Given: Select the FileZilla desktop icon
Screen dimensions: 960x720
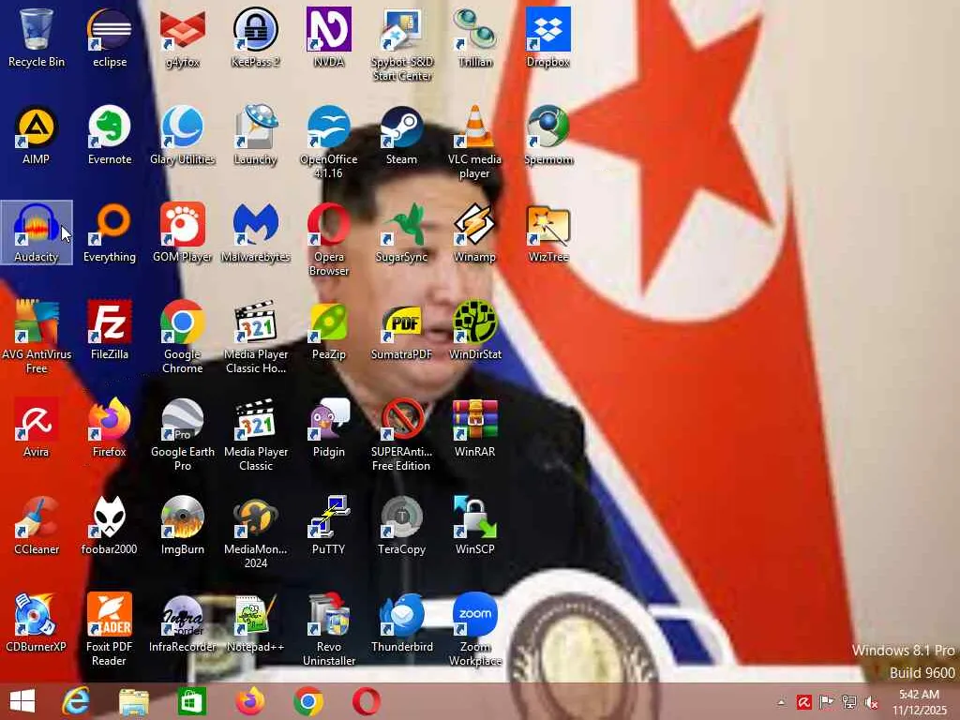Looking at the screenshot, I should pyautogui.click(x=110, y=330).
